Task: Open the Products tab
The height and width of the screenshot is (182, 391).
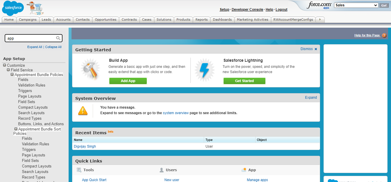Action: pos(183,20)
